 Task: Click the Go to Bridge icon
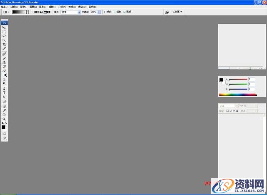pyautogui.click(x=167, y=12)
